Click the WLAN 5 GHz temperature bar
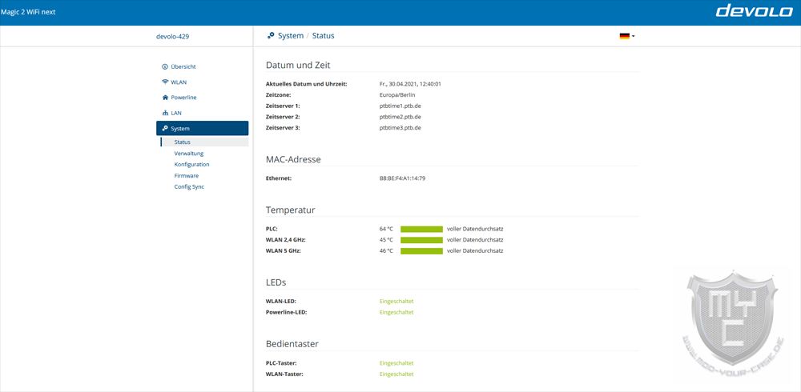 point(421,251)
